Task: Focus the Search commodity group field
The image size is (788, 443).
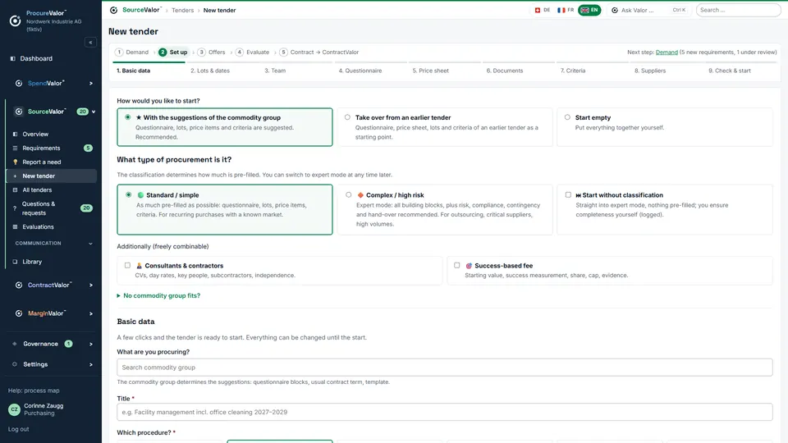Action: 445,368
